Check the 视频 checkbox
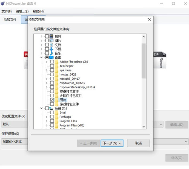This screenshot has width=189, height=169. click(47, 36)
